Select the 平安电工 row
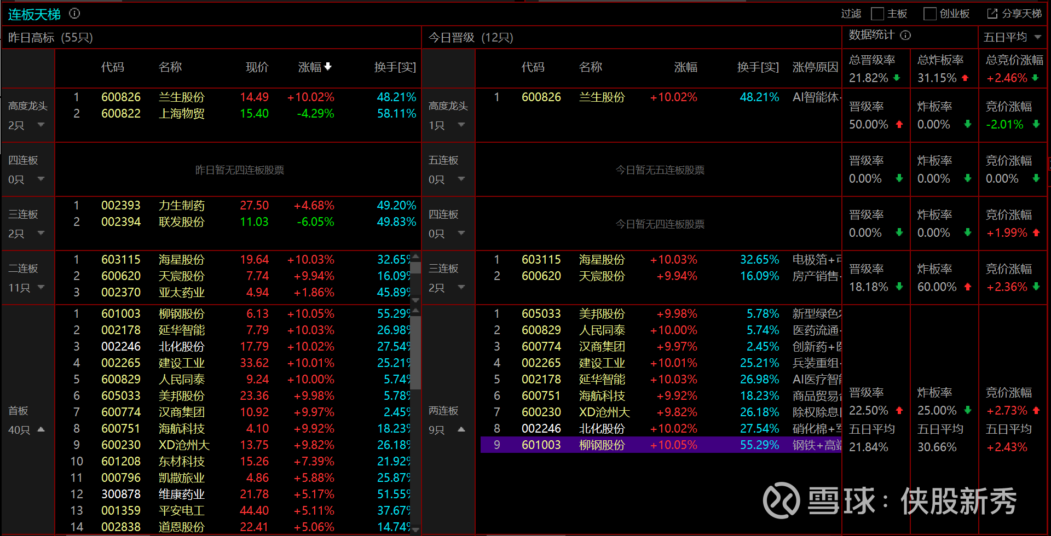1051x536 pixels. pyautogui.click(x=234, y=511)
